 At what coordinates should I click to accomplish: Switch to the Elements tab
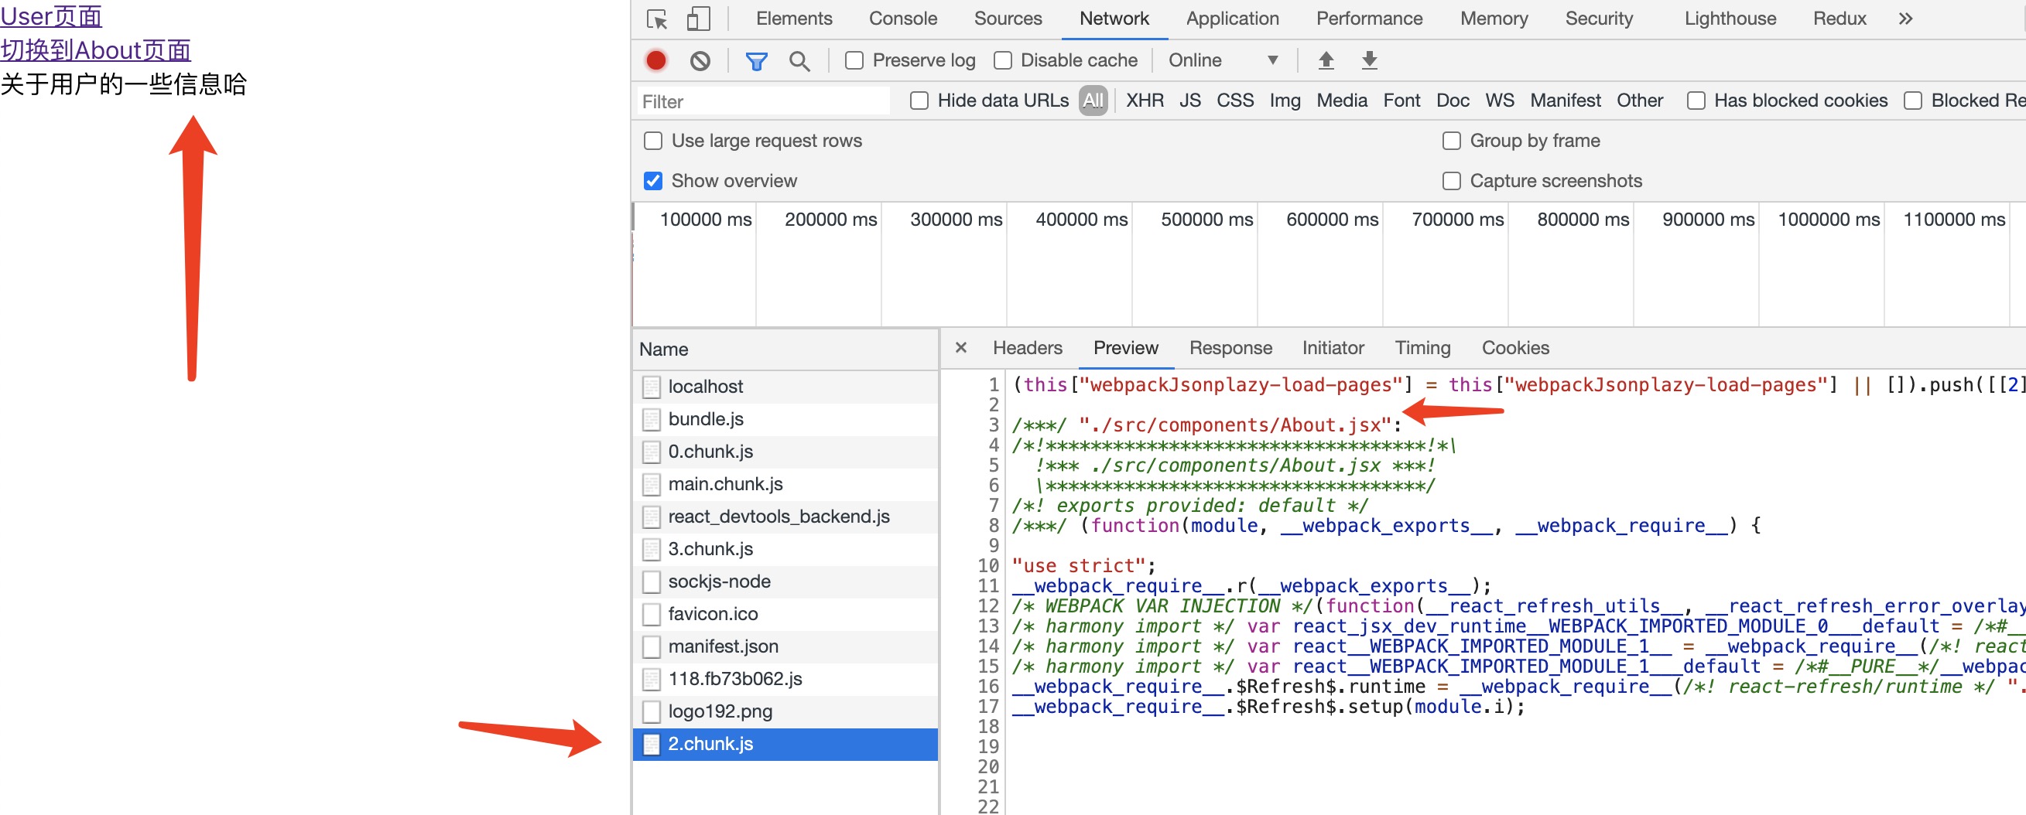(793, 19)
